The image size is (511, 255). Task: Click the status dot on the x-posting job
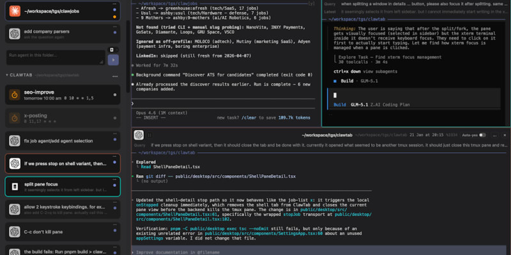point(115,117)
